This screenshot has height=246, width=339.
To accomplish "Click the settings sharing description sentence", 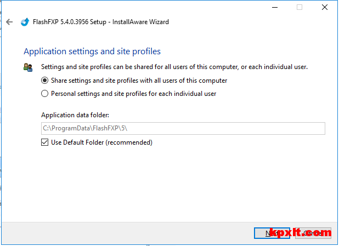I will [x=174, y=67].
